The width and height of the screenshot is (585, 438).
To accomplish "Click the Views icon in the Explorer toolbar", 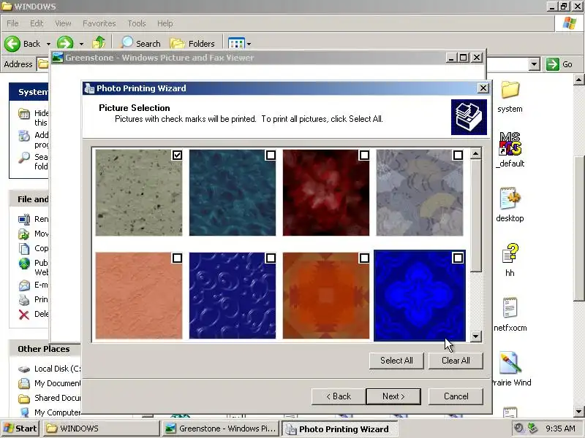I will pyautogui.click(x=236, y=44).
